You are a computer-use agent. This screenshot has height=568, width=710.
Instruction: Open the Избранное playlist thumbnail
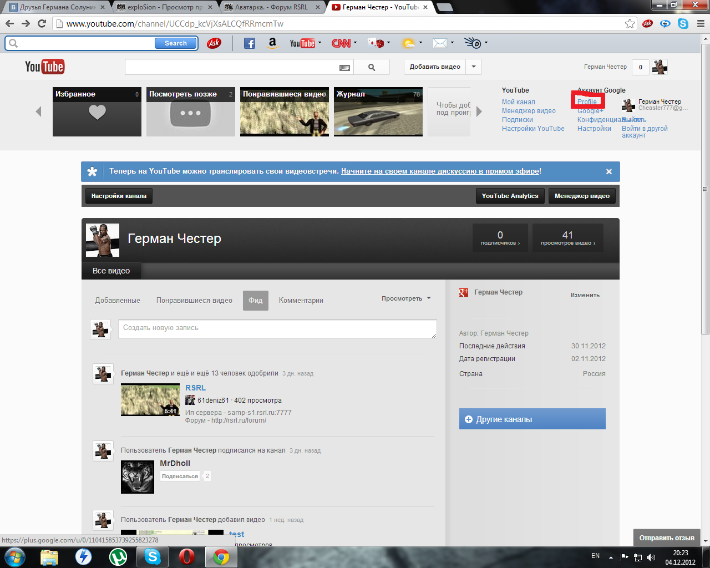97,111
